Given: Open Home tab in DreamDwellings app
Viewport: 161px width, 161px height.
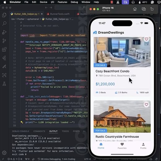Looking at the screenshot, I should (x=101, y=146).
